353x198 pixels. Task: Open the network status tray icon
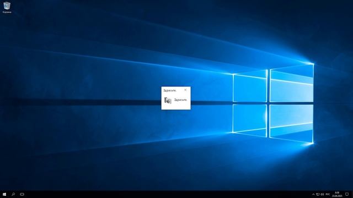click(x=318, y=194)
